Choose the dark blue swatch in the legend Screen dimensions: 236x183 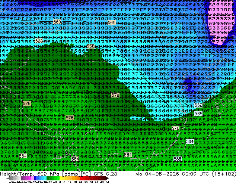click(x=35, y=179)
